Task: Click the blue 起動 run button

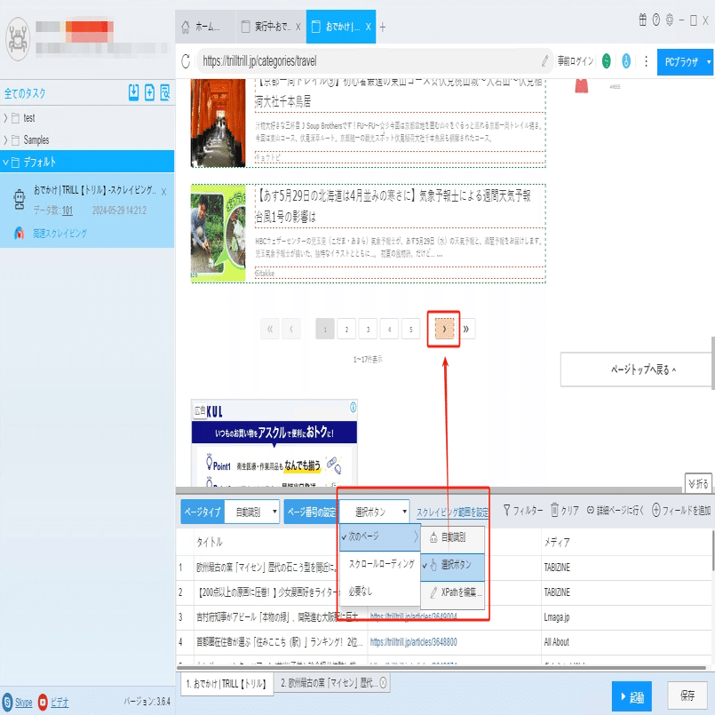Action: tap(632, 697)
